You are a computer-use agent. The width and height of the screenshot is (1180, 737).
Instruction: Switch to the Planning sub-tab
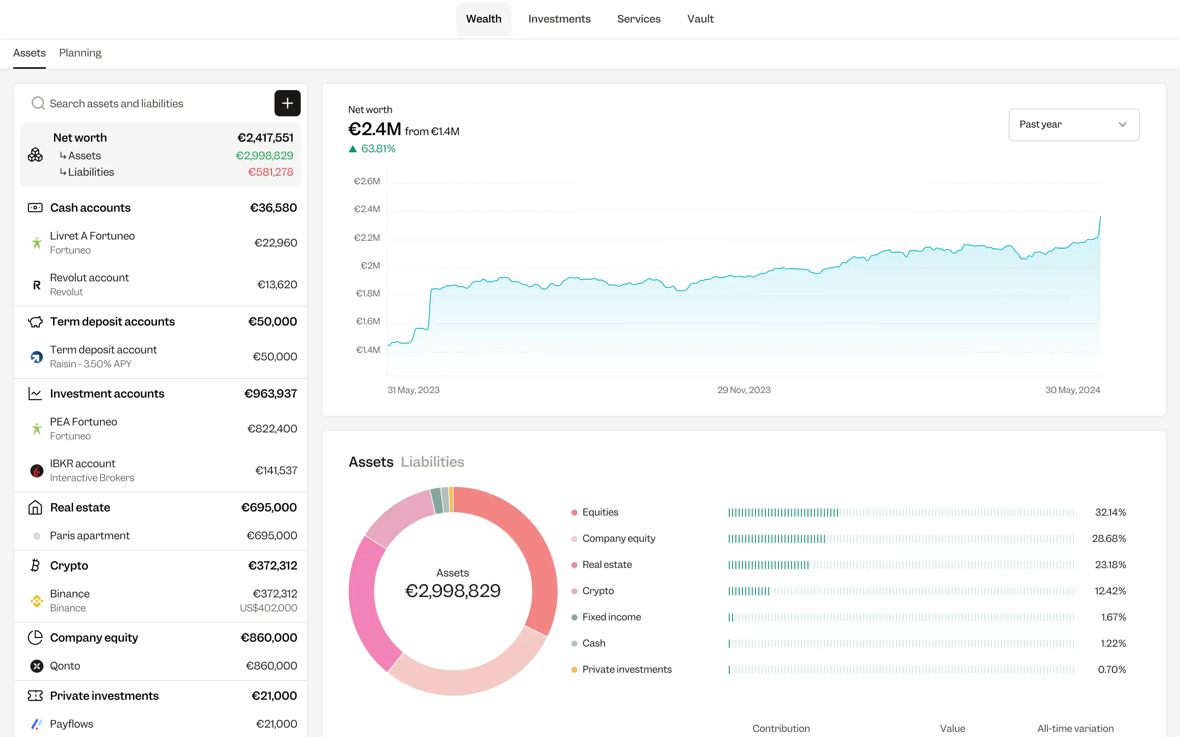coord(80,53)
